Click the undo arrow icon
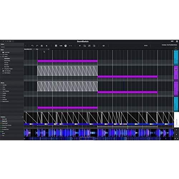This screenshot has height=179, width=179. tap(32, 46)
